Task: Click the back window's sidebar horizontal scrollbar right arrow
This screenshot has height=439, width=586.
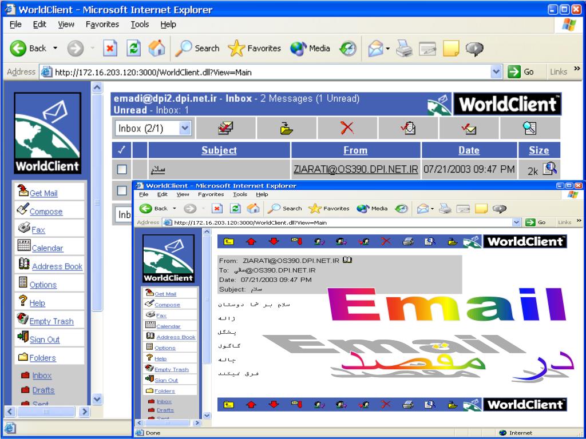Action: click(x=85, y=412)
